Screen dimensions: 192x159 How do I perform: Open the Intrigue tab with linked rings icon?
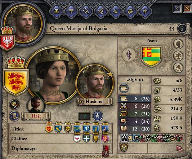click(86, 12)
